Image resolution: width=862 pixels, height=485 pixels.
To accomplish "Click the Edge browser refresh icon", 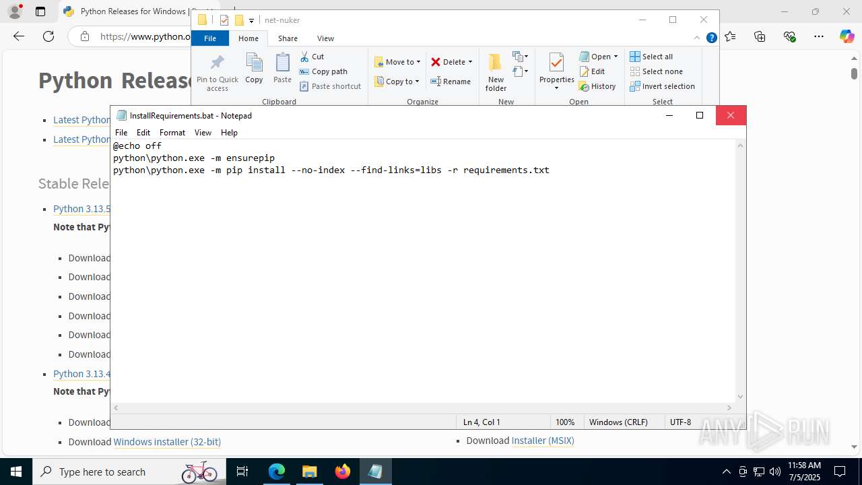I will point(48,36).
